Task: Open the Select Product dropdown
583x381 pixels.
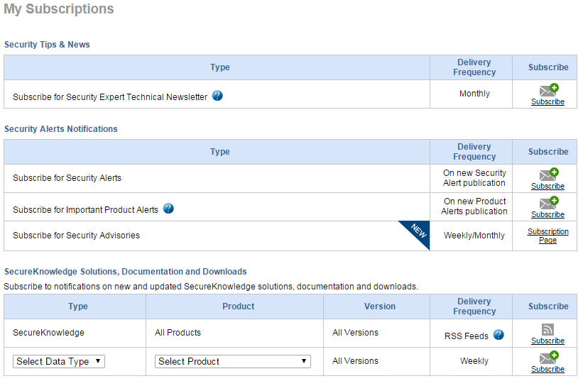Action: 233,361
